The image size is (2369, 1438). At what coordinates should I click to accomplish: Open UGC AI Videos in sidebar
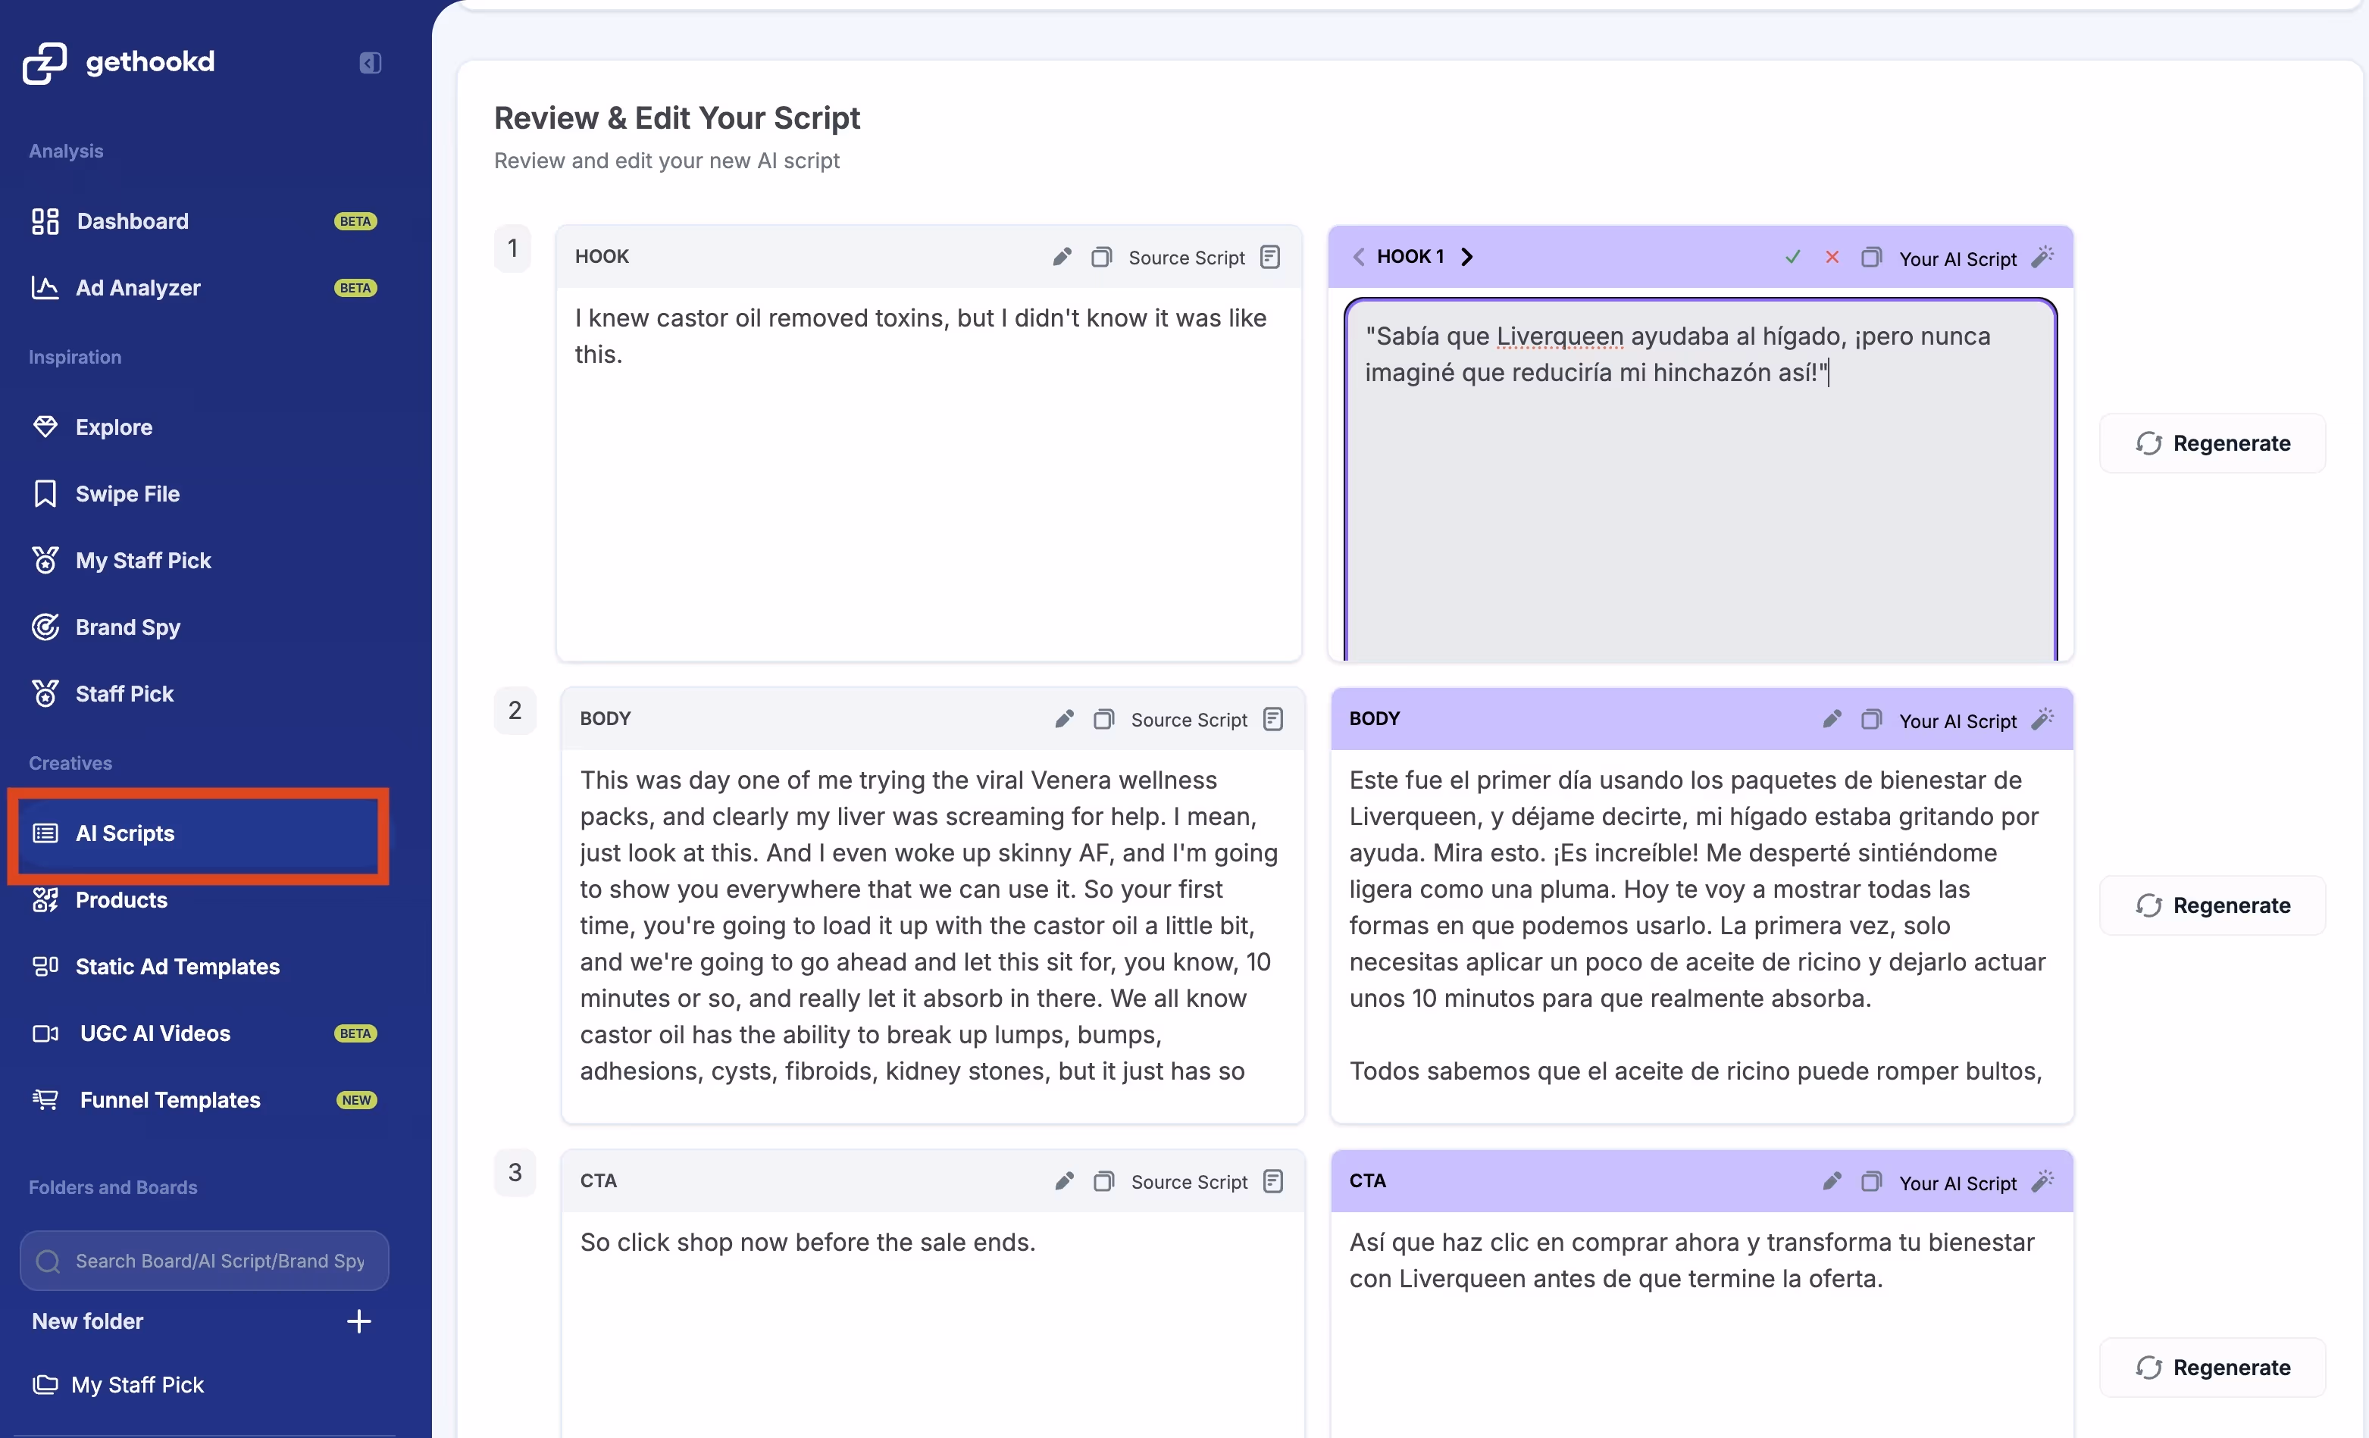pyautogui.click(x=155, y=1033)
